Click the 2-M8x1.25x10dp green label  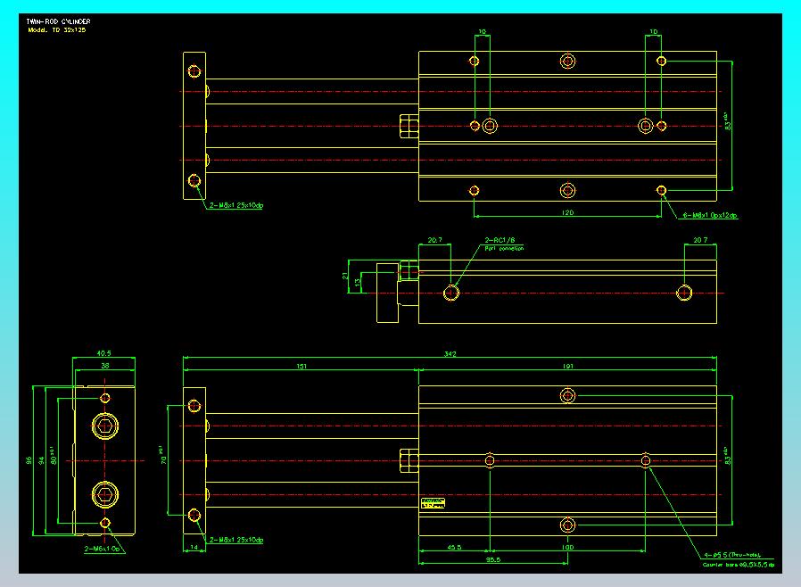(236, 205)
